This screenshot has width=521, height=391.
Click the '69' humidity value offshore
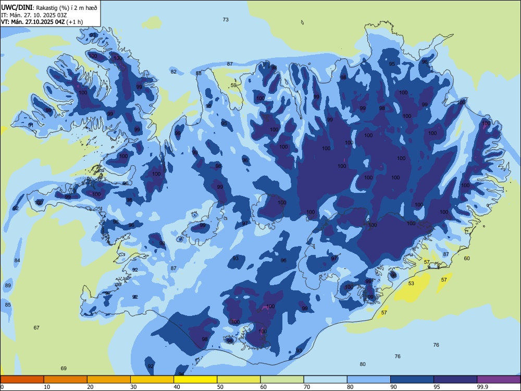64,368
